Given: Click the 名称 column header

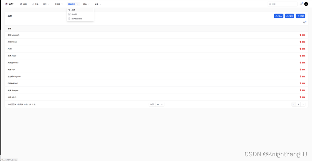Looking at the screenshot, I should pos(9,29).
